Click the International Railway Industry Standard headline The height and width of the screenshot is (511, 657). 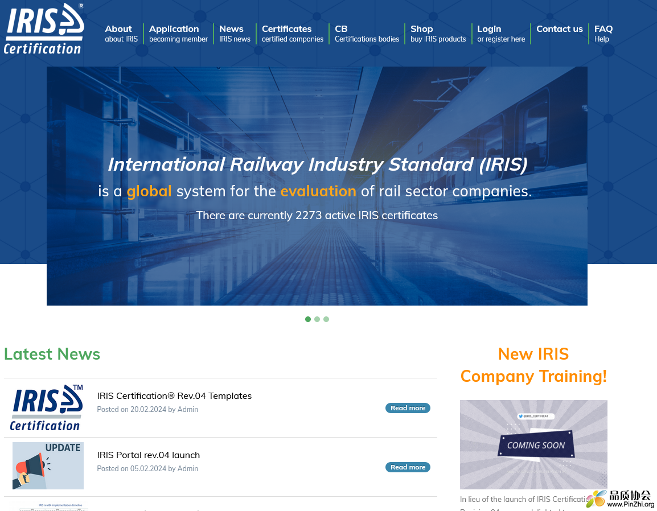point(317,164)
